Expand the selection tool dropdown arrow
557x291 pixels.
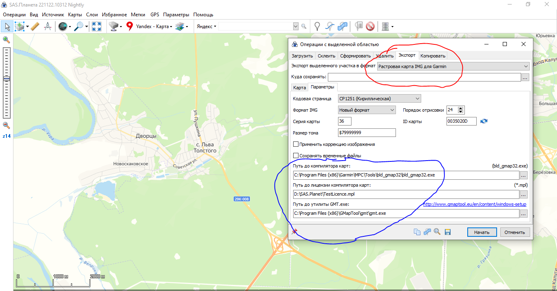27,26
